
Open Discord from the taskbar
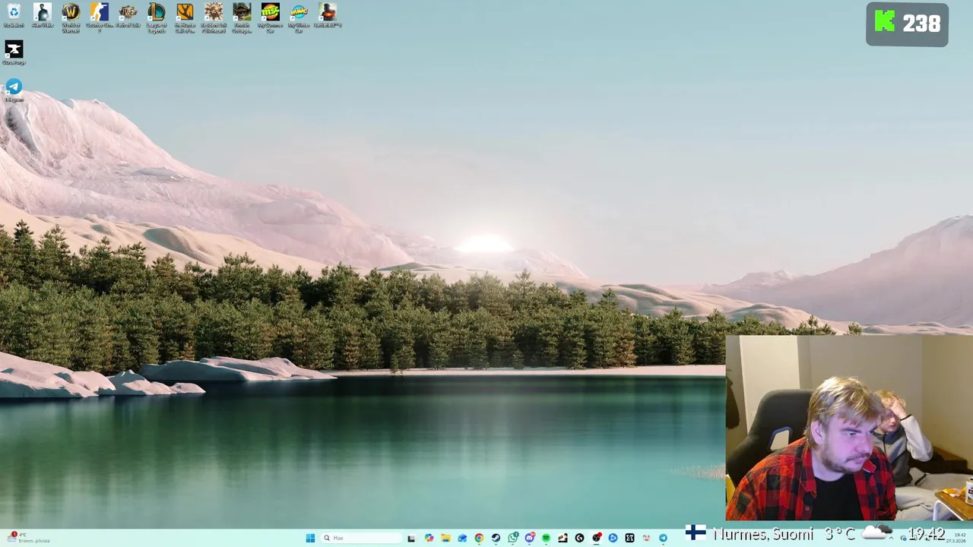pyautogui.click(x=530, y=538)
